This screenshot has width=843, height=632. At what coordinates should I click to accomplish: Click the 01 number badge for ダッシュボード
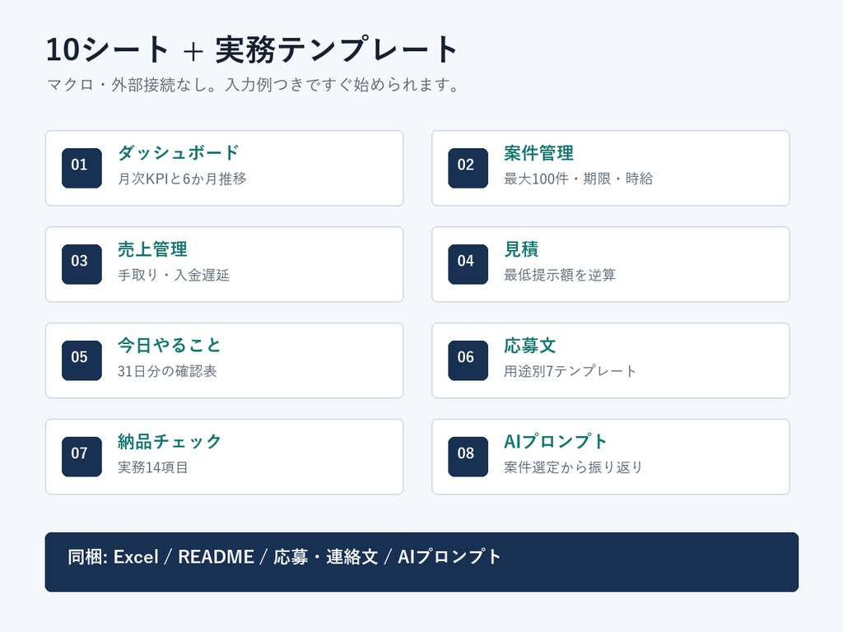coord(82,168)
